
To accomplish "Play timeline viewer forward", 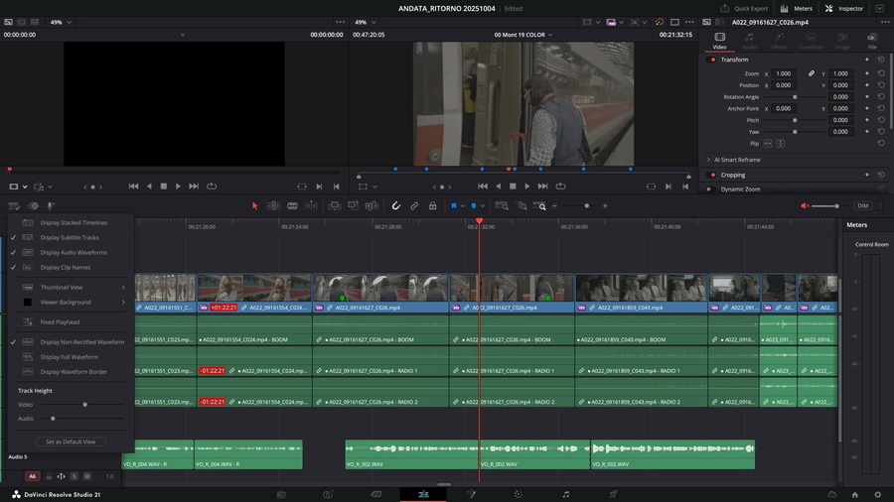I will [526, 187].
